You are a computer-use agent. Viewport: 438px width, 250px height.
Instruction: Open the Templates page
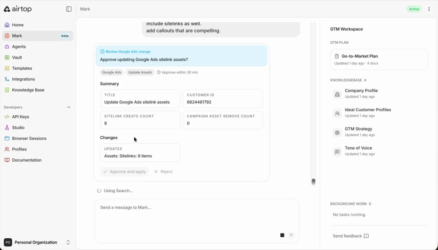point(38,68)
